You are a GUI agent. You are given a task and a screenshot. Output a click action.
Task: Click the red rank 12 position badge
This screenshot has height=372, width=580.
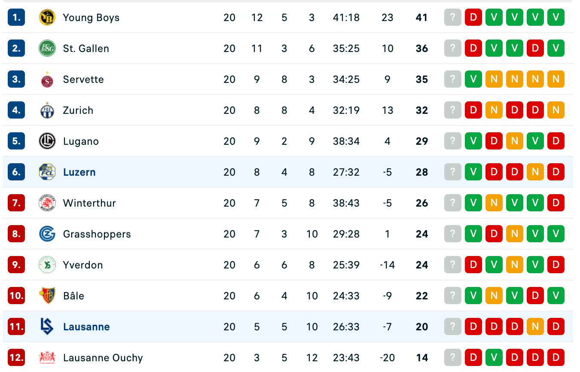(x=16, y=358)
